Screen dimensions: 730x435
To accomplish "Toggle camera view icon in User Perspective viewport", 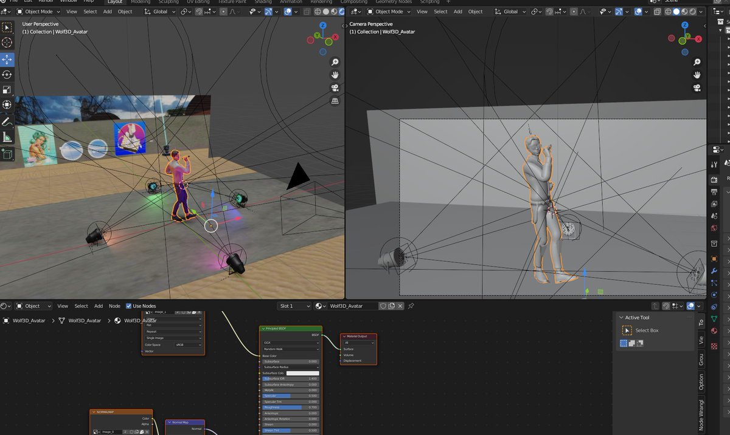I will pos(335,88).
